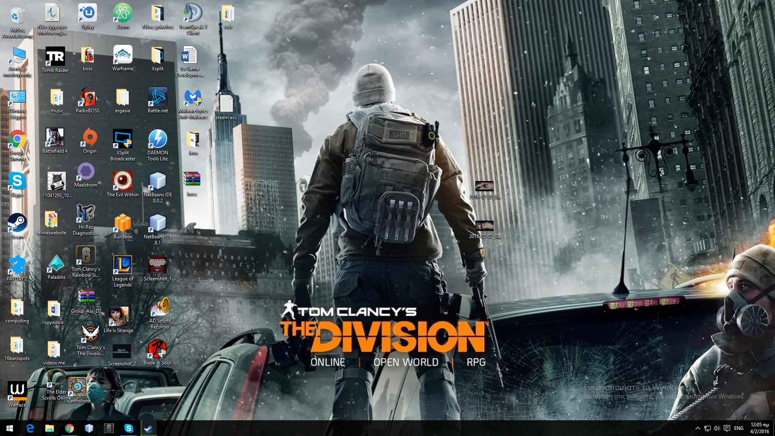The image size is (775, 436).
Task: Open network status in system tray
Action: coord(707,428)
